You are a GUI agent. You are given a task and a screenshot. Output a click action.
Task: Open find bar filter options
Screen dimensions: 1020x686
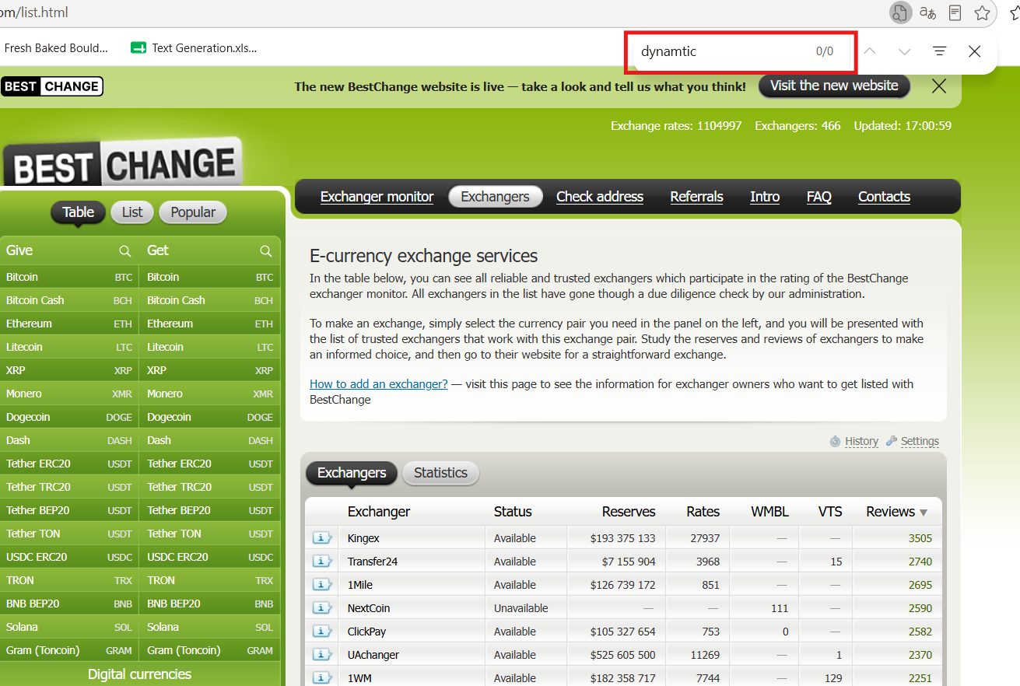pyautogui.click(x=940, y=51)
